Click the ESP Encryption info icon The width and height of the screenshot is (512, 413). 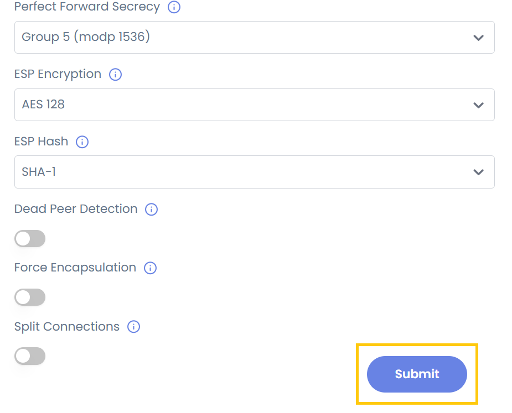click(115, 75)
